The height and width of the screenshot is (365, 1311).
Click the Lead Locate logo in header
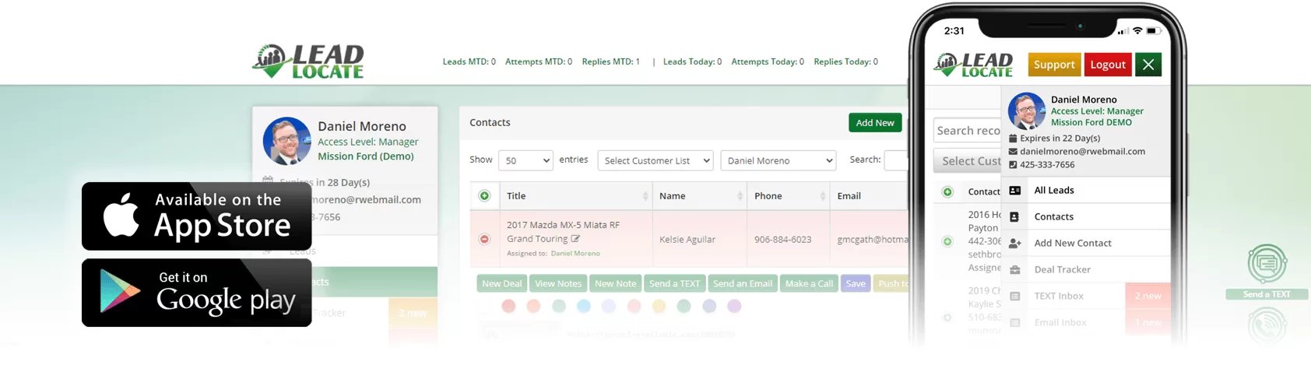click(x=308, y=61)
